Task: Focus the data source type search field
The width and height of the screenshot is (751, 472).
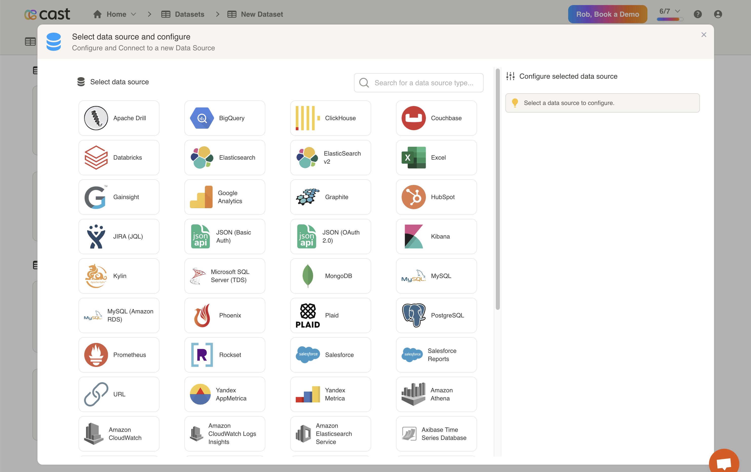Action: point(419,82)
